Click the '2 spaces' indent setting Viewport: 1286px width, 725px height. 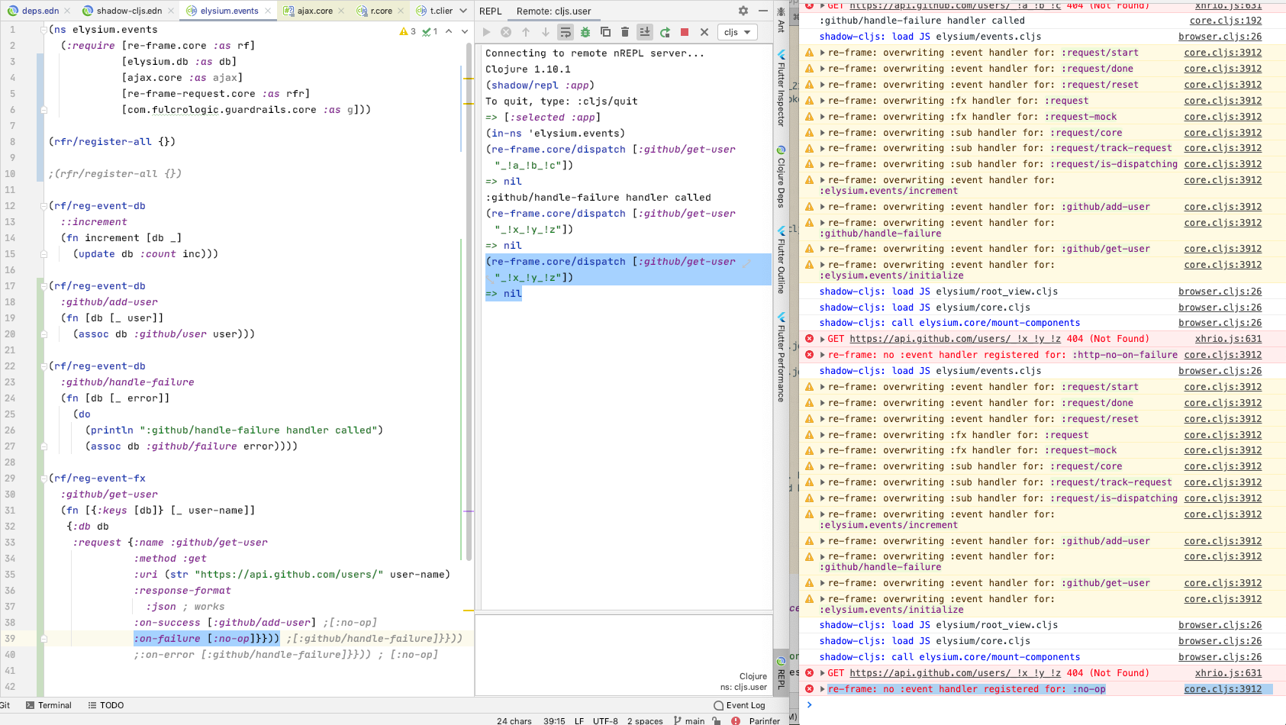click(x=645, y=720)
